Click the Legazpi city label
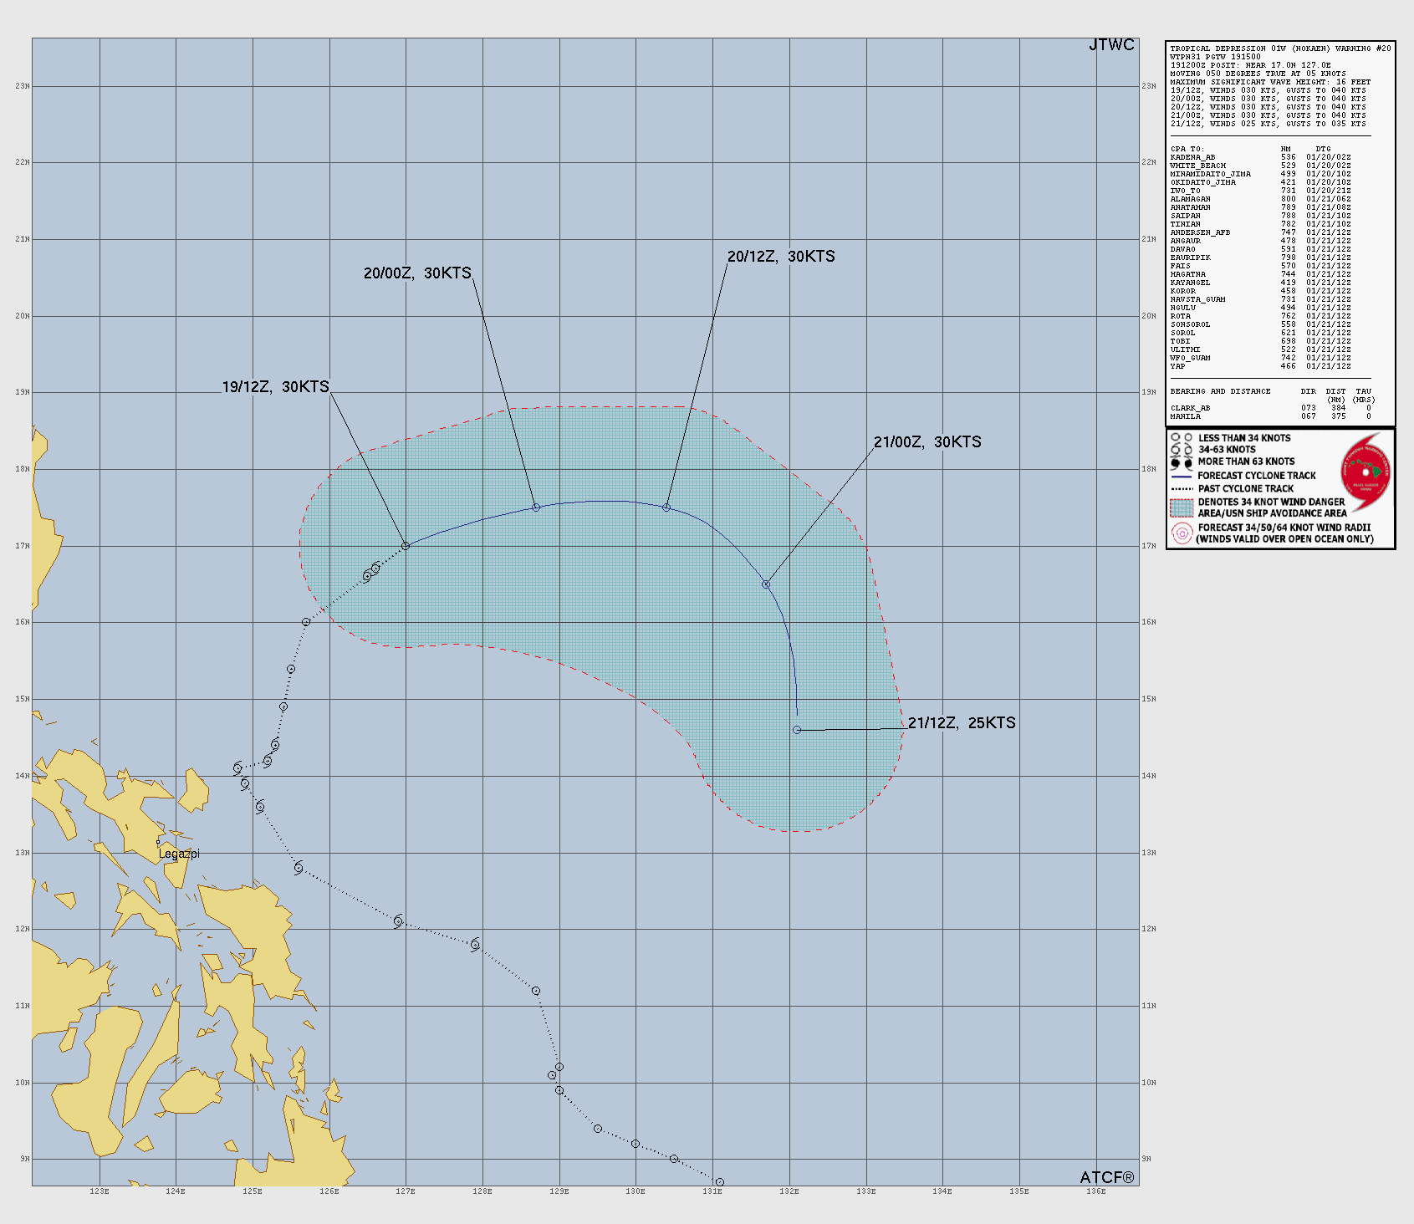The height and width of the screenshot is (1224, 1414). click(179, 854)
